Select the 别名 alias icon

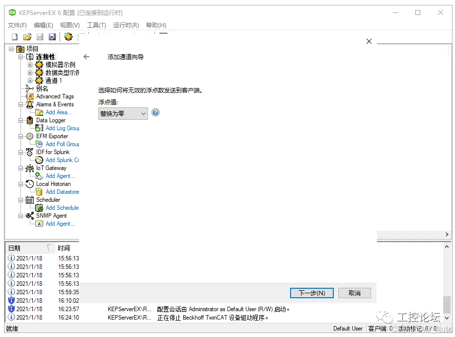coord(30,88)
